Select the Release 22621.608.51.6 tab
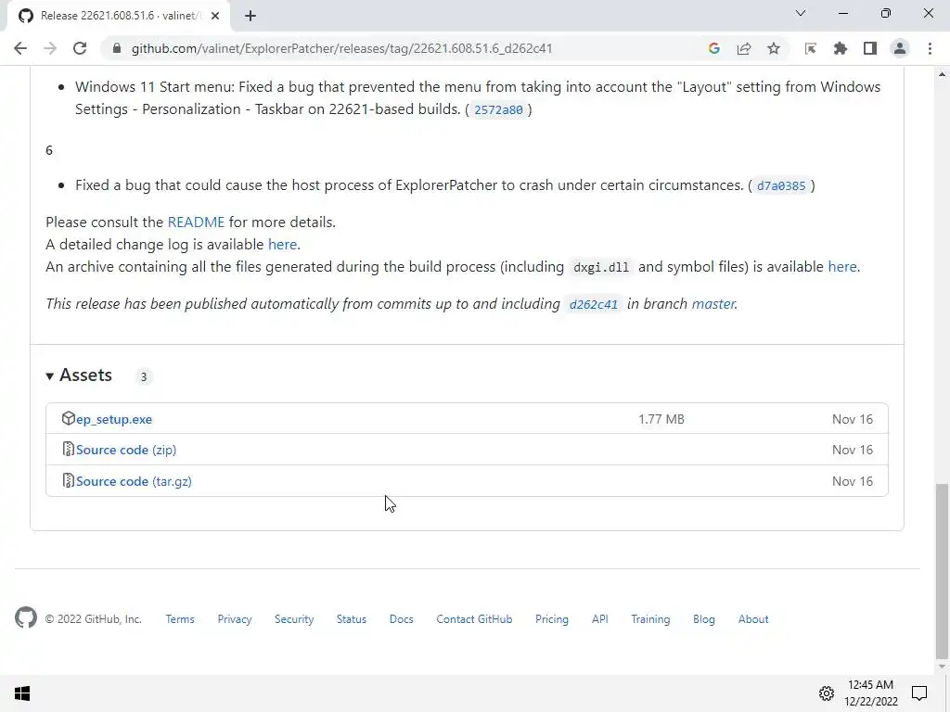 pos(119,16)
